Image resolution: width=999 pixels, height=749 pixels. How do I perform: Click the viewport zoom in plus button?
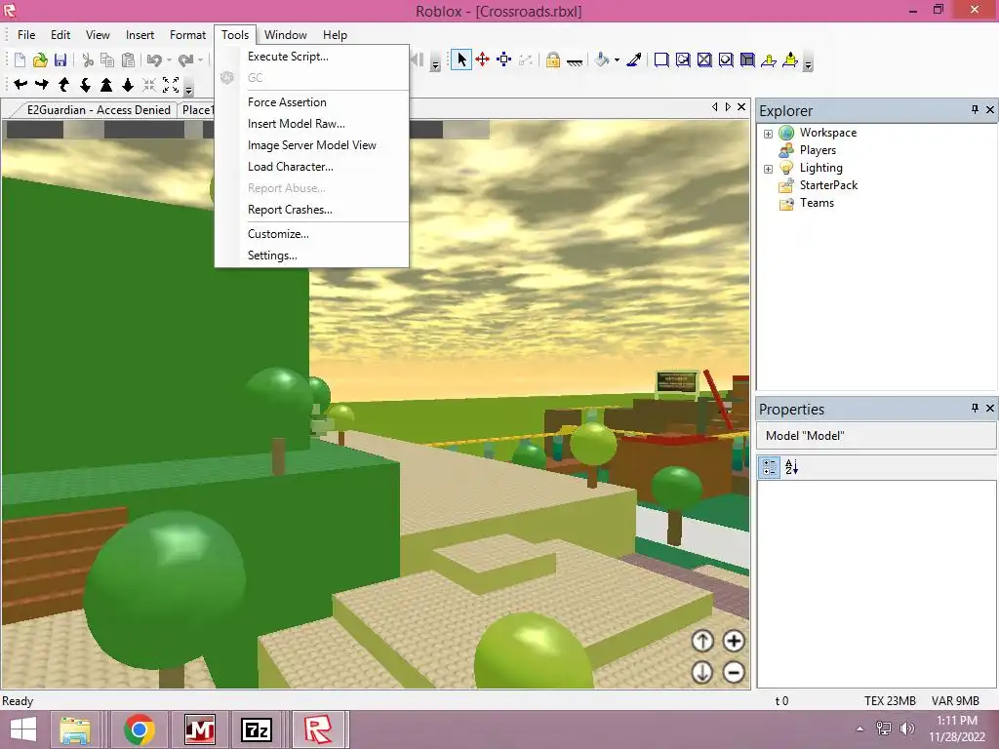[734, 641]
